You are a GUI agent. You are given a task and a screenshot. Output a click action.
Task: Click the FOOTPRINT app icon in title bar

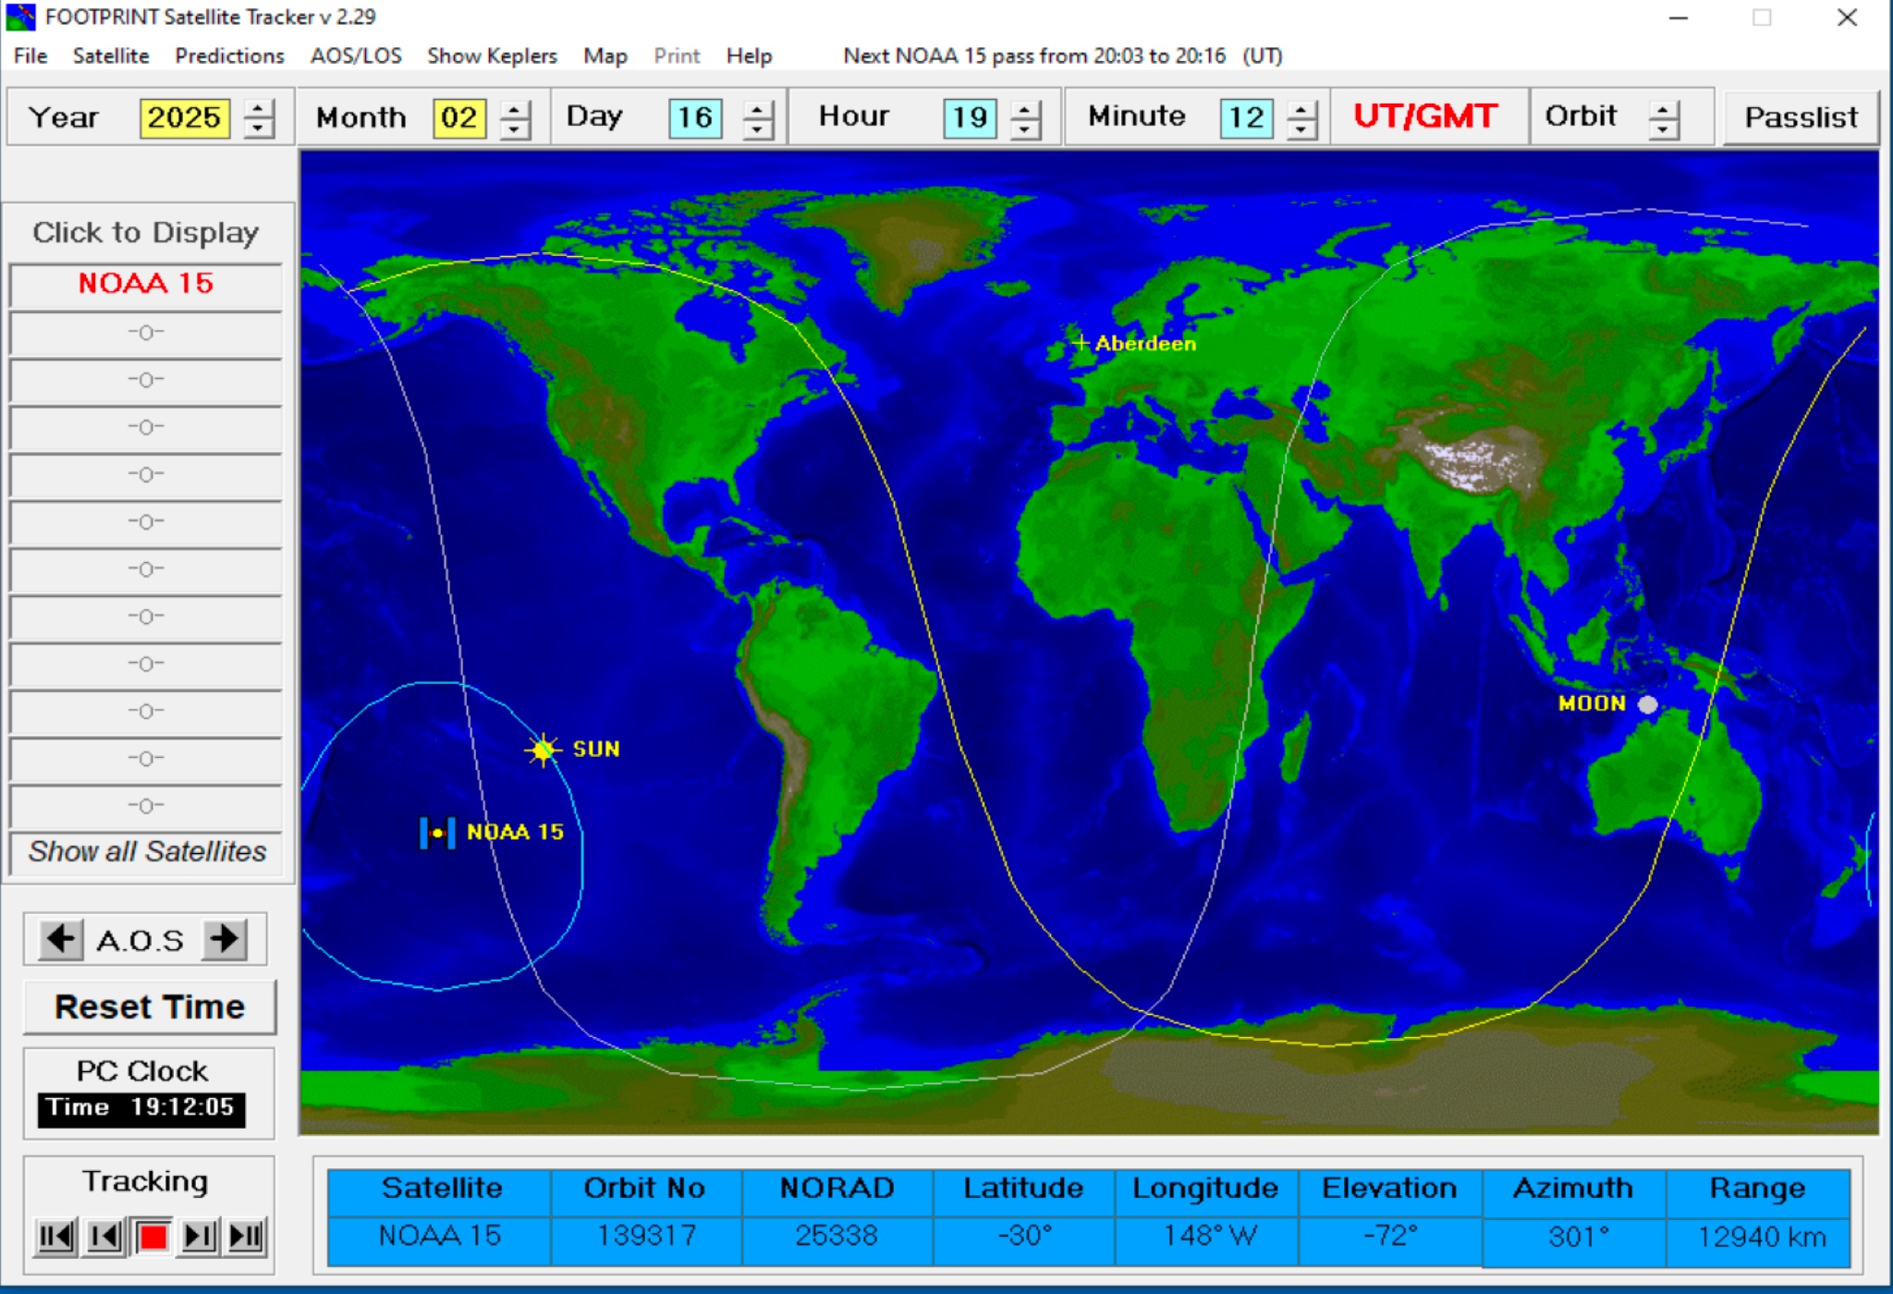[20, 18]
